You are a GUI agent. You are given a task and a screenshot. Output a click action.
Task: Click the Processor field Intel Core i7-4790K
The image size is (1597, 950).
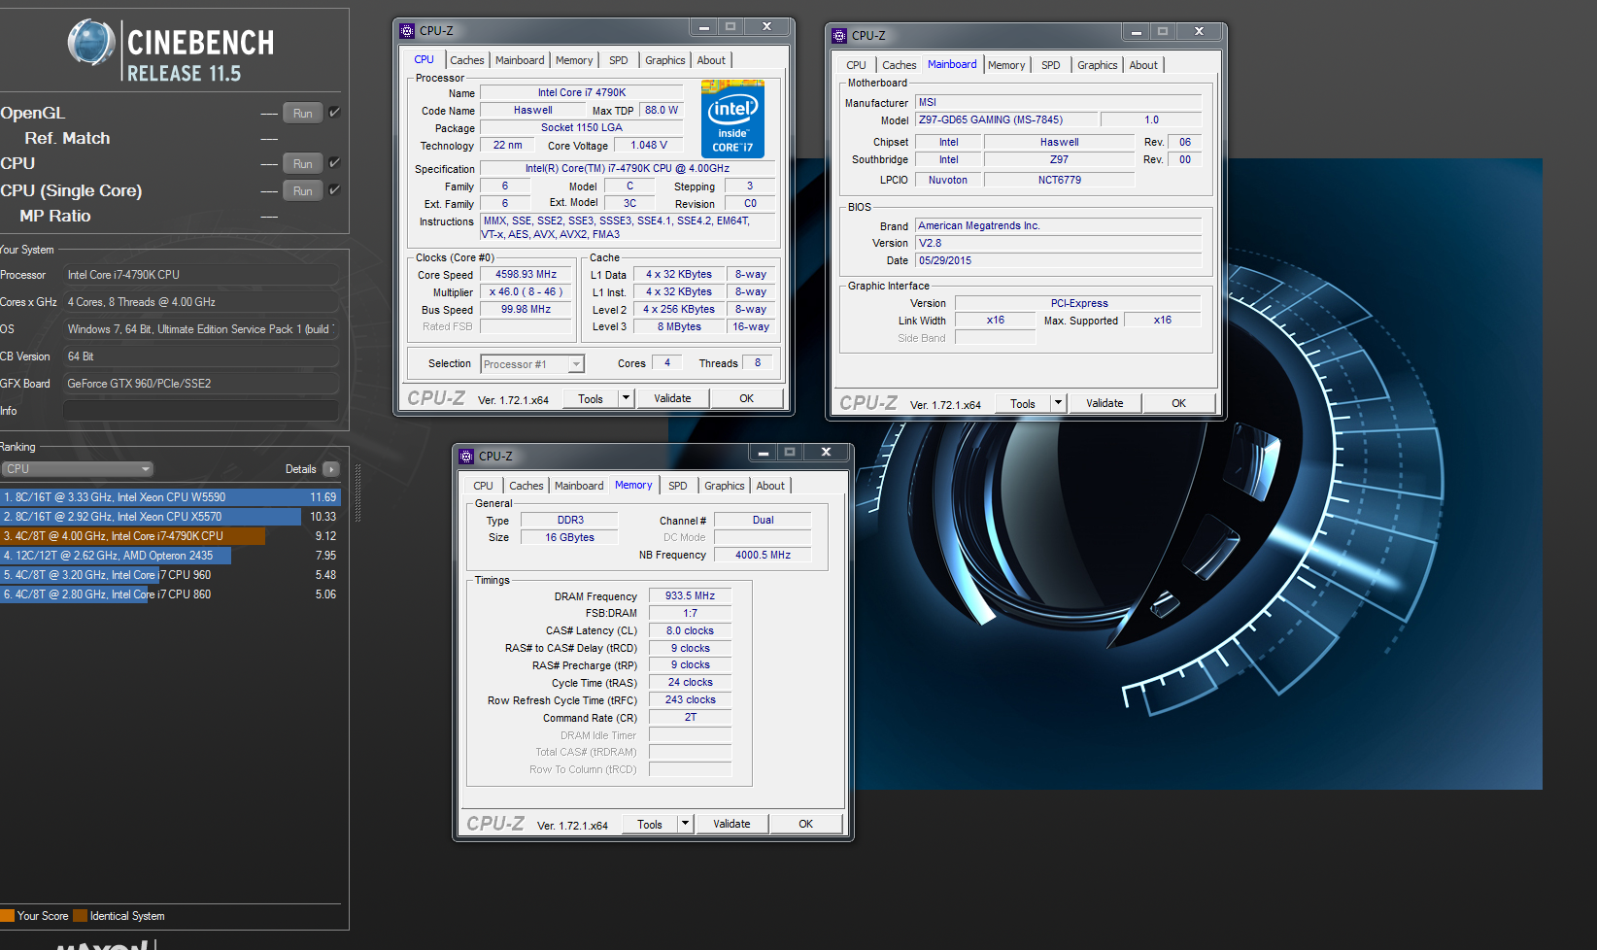click(x=201, y=275)
